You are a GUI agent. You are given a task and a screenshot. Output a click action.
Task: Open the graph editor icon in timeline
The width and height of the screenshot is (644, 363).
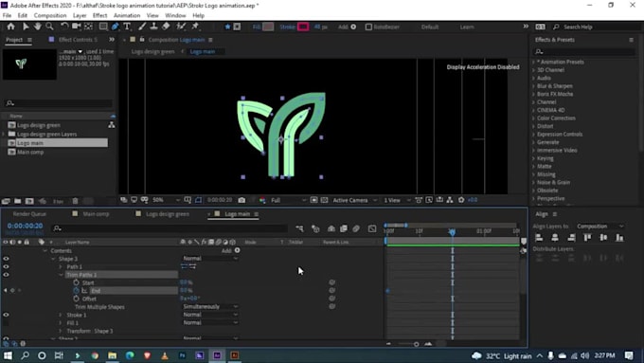(x=372, y=228)
